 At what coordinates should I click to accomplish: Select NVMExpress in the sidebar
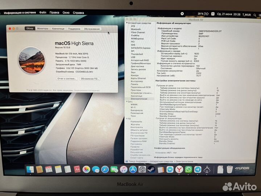137,38
